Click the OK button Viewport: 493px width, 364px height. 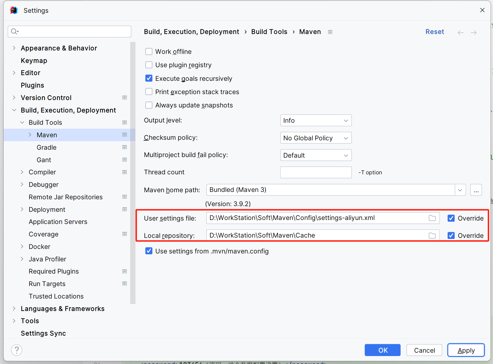(383, 350)
